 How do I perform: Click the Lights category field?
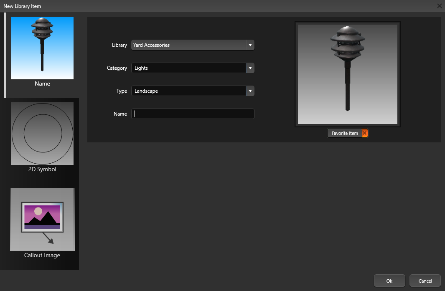(188, 68)
